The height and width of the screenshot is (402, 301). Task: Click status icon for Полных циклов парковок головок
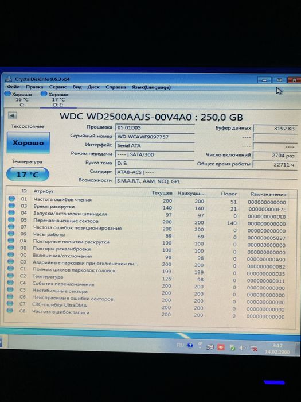point(10,268)
